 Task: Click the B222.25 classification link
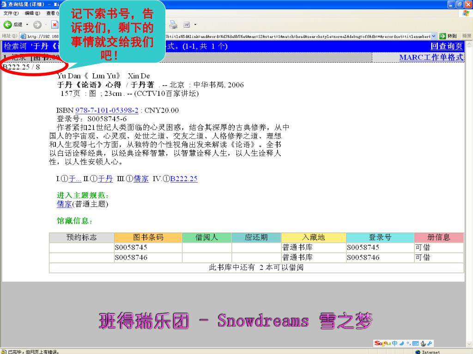184,179
